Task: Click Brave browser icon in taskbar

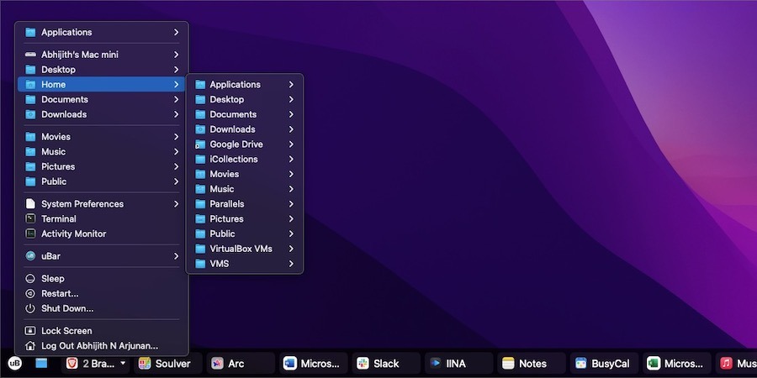Action: (72, 364)
